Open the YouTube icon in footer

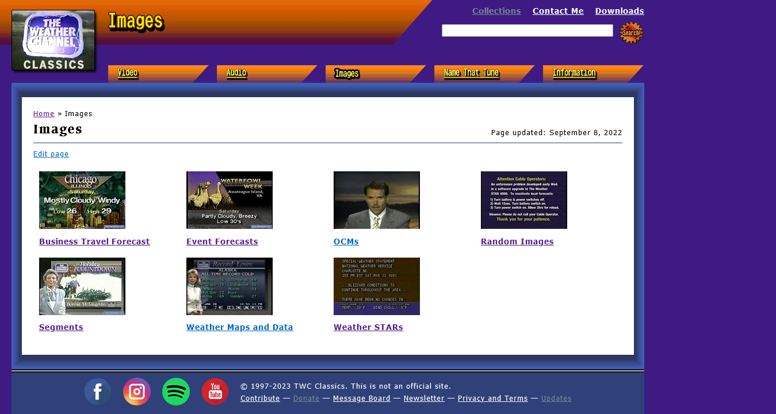pyautogui.click(x=215, y=392)
